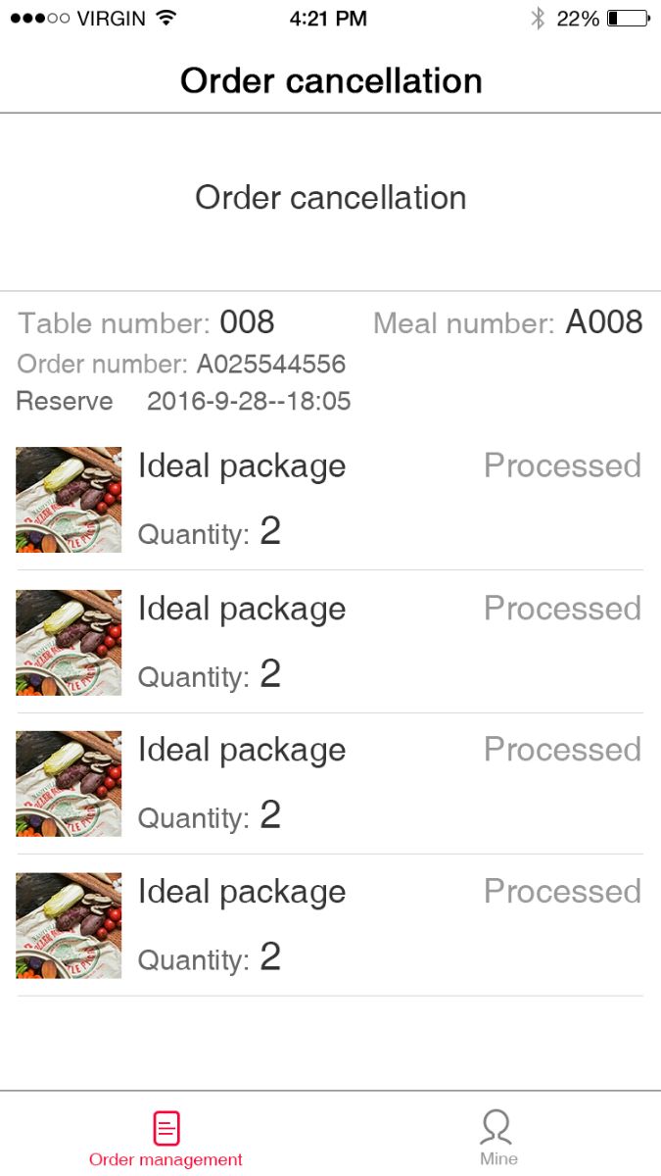The image size is (661, 1176).
Task: Open the Order management tab
Action: coord(165,1139)
